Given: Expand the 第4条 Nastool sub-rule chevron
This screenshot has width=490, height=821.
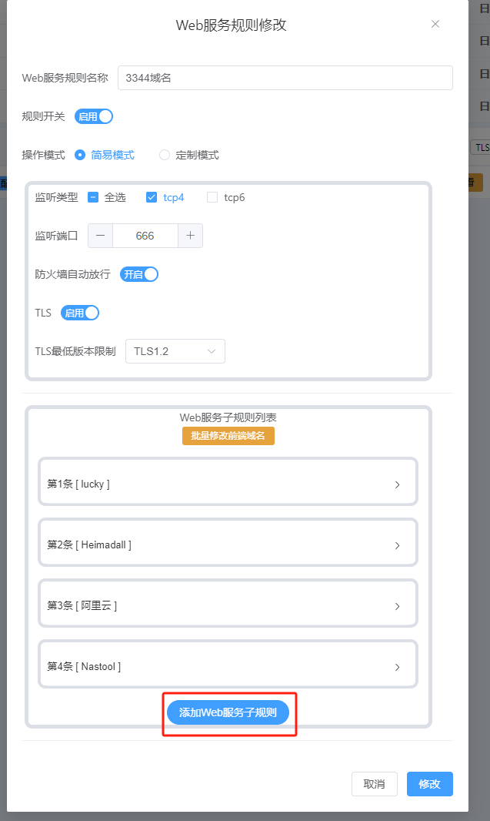Looking at the screenshot, I should point(397,667).
